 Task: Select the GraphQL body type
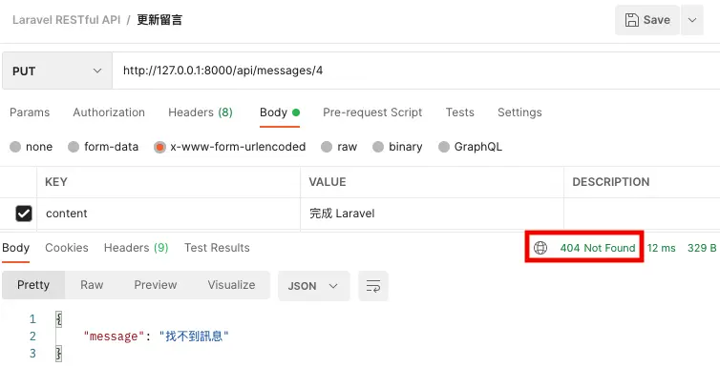pos(470,147)
